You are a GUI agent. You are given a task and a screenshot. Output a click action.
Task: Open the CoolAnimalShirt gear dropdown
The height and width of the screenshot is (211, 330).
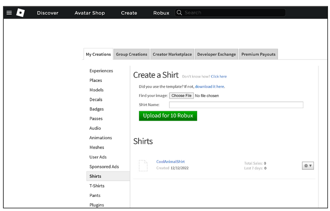(x=308, y=166)
